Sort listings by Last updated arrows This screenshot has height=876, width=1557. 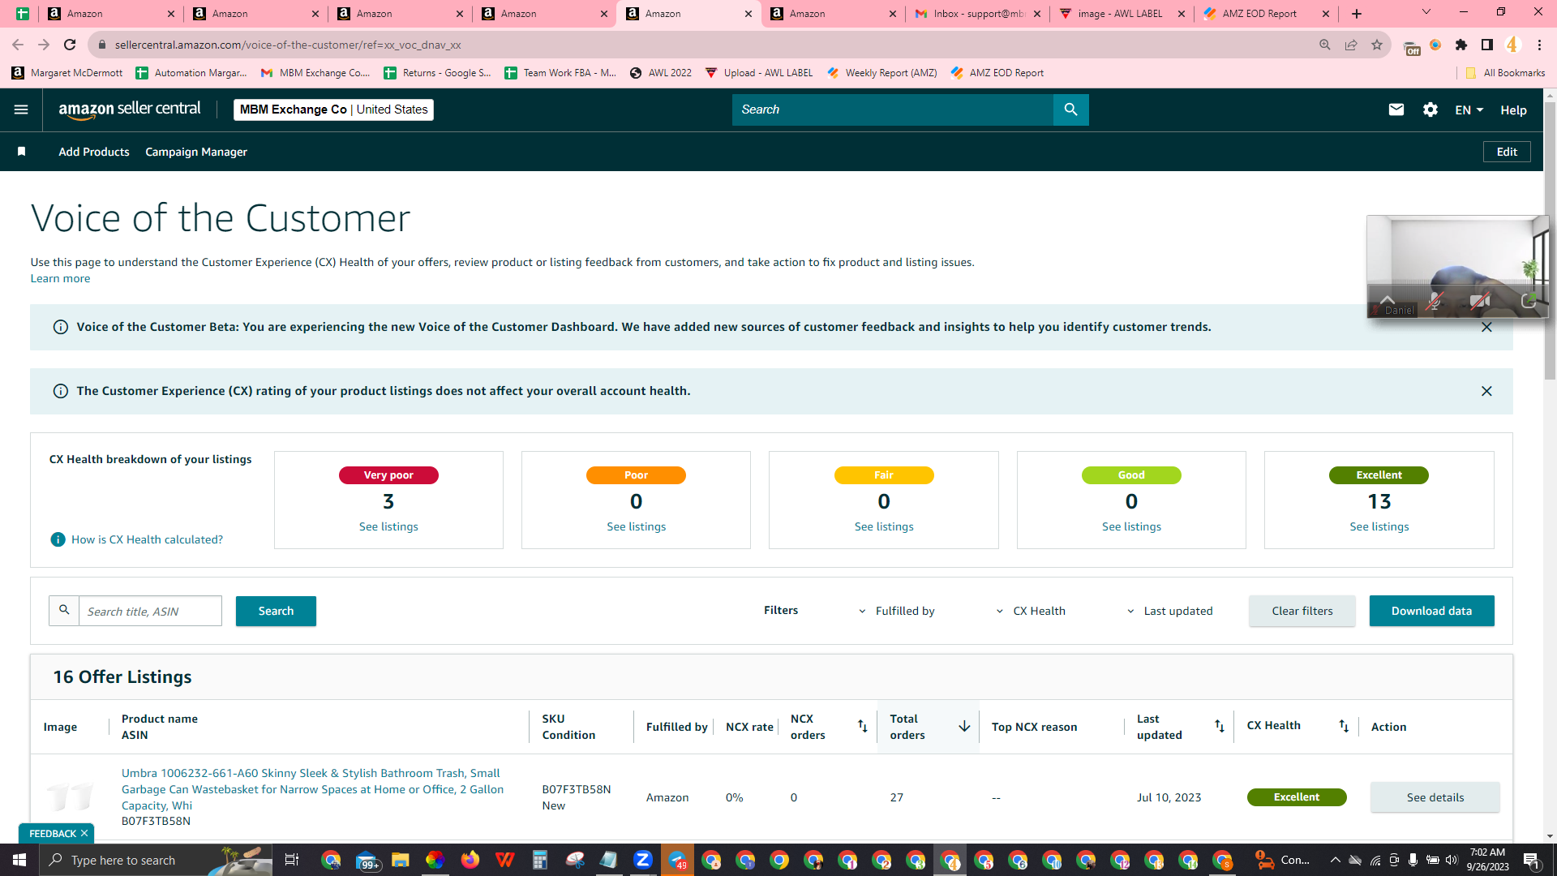click(1219, 726)
